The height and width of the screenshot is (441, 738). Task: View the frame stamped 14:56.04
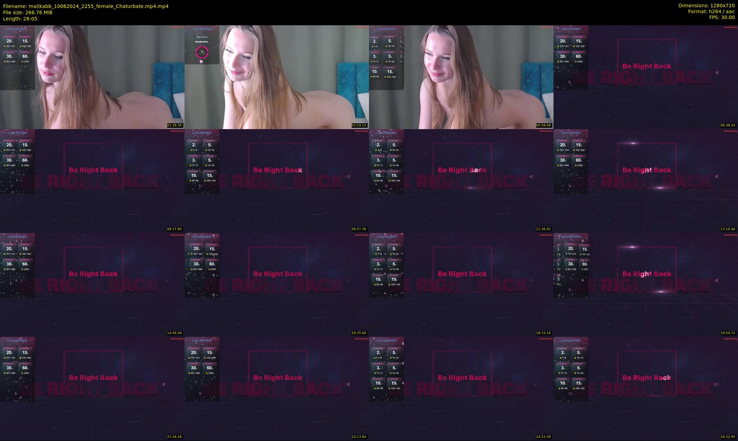point(92,285)
